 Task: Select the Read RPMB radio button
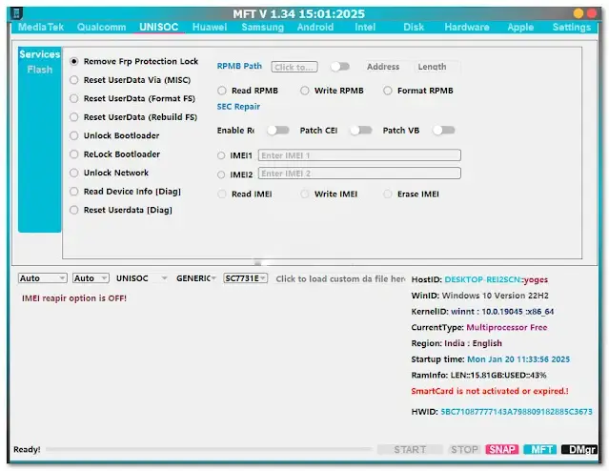[x=222, y=91]
